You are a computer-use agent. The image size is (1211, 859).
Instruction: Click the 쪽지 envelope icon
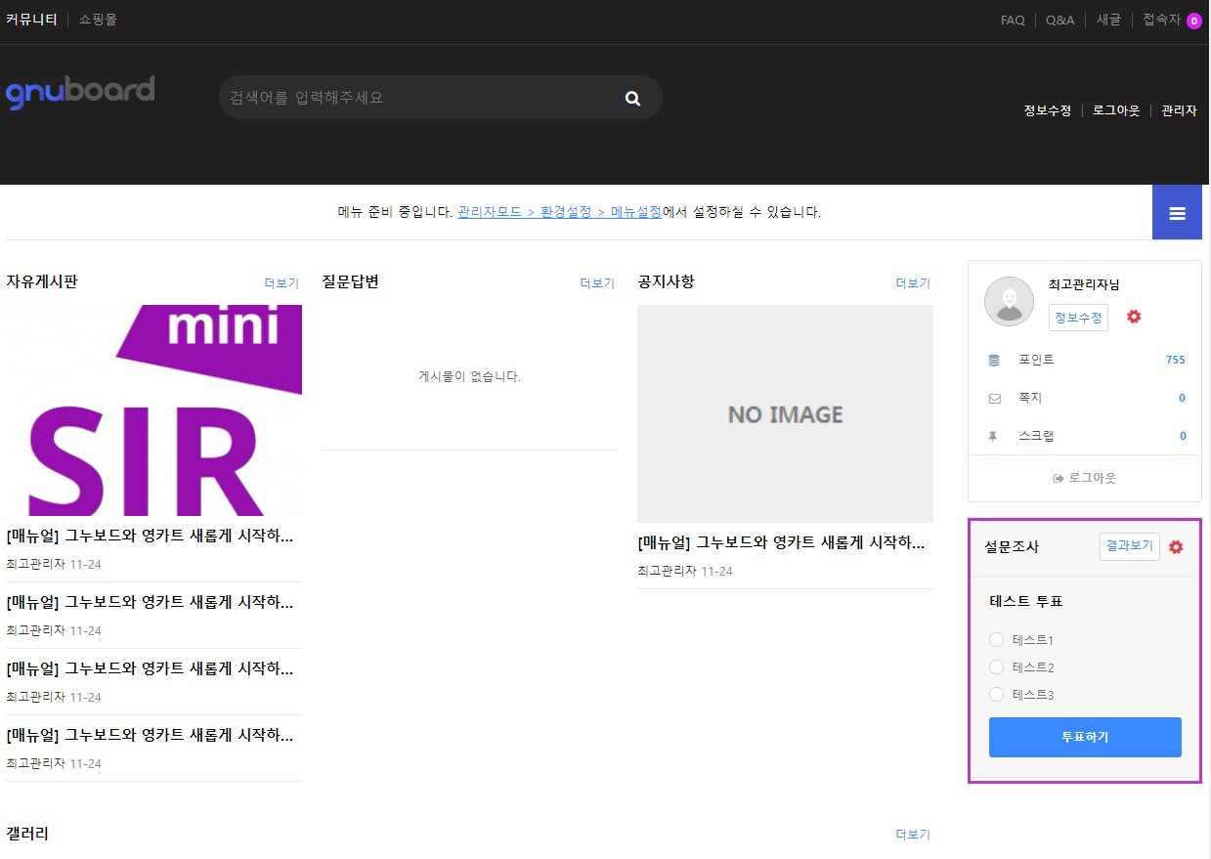[994, 399]
